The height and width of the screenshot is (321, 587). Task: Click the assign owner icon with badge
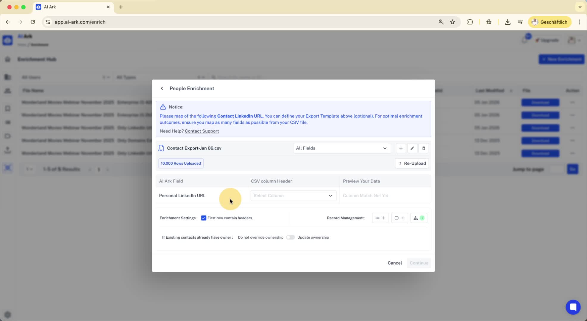pos(419,218)
